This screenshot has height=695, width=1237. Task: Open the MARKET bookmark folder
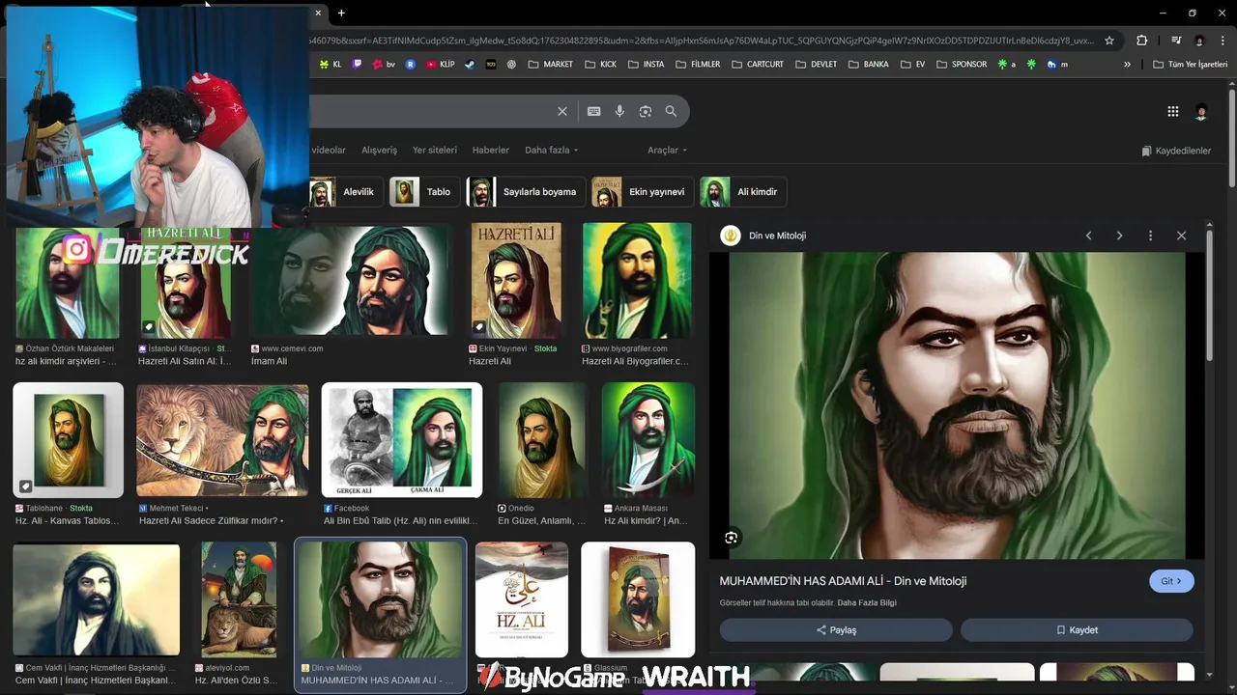point(551,65)
